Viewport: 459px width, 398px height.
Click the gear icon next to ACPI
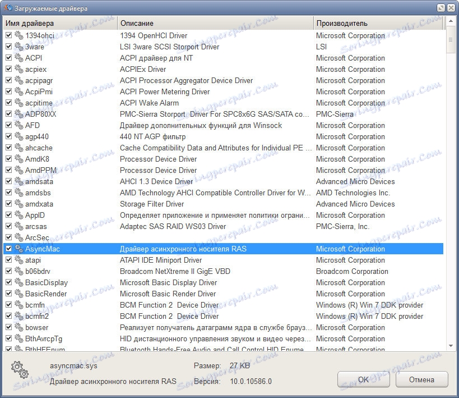19,58
